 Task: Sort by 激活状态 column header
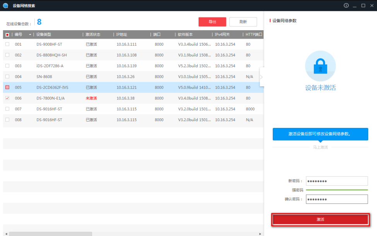(x=93, y=34)
